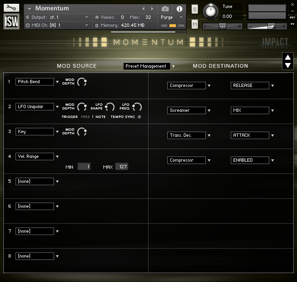
Task: Click the Memory 420.45 MB readout
Action: click(120, 25)
